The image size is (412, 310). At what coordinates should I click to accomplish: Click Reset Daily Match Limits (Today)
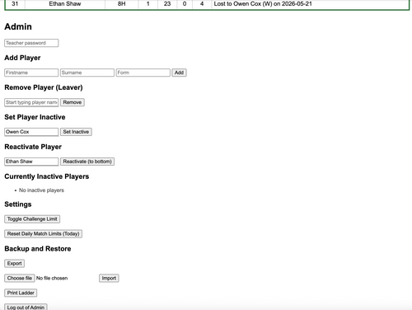click(x=43, y=234)
